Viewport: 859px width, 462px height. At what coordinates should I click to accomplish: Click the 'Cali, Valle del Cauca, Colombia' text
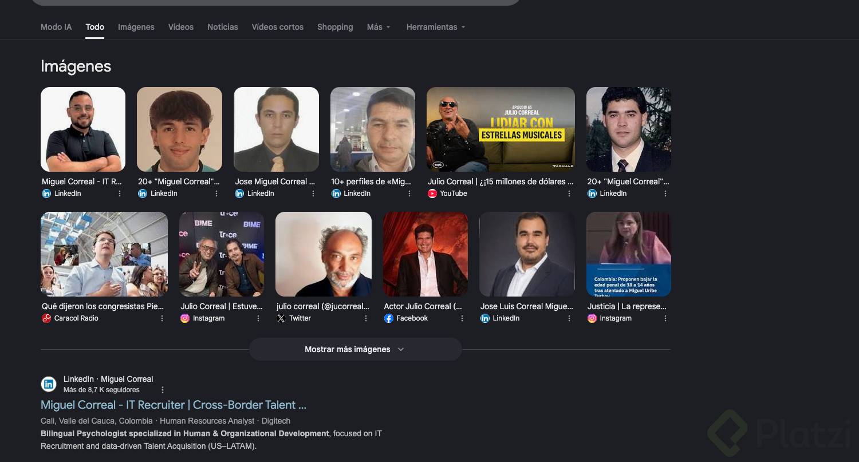pos(97,421)
